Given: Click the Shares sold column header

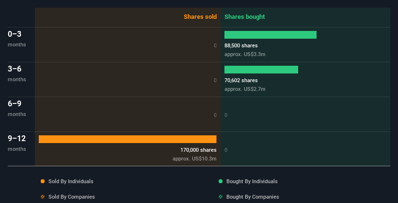Looking at the screenshot, I should pos(200,17).
